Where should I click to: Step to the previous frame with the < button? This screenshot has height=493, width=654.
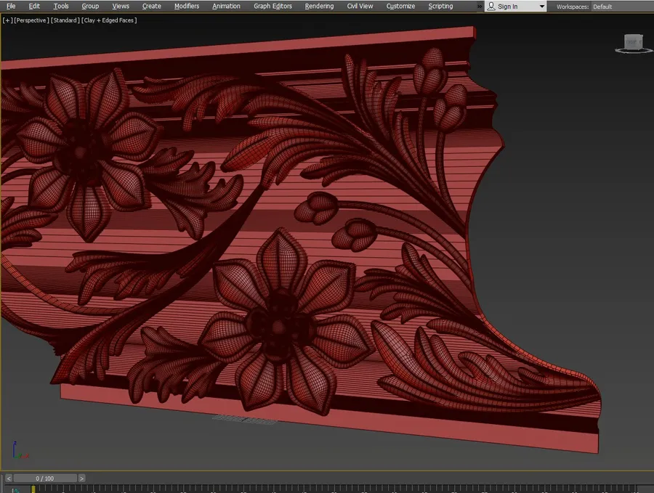tap(9, 478)
